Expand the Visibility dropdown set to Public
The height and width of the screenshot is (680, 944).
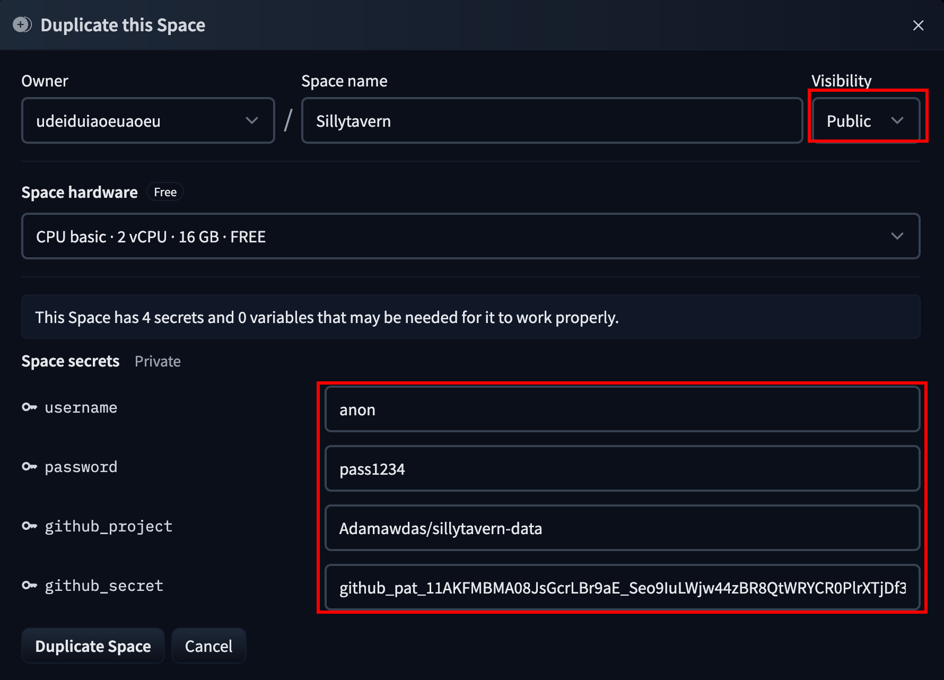pyautogui.click(x=866, y=121)
